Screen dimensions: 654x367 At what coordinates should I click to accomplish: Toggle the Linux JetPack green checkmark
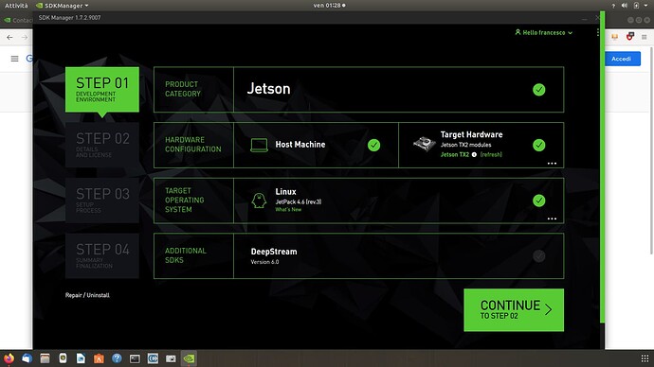[538, 201]
